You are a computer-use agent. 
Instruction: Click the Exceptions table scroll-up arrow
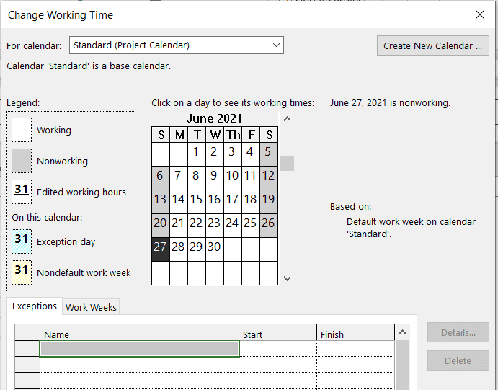[x=402, y=332]
